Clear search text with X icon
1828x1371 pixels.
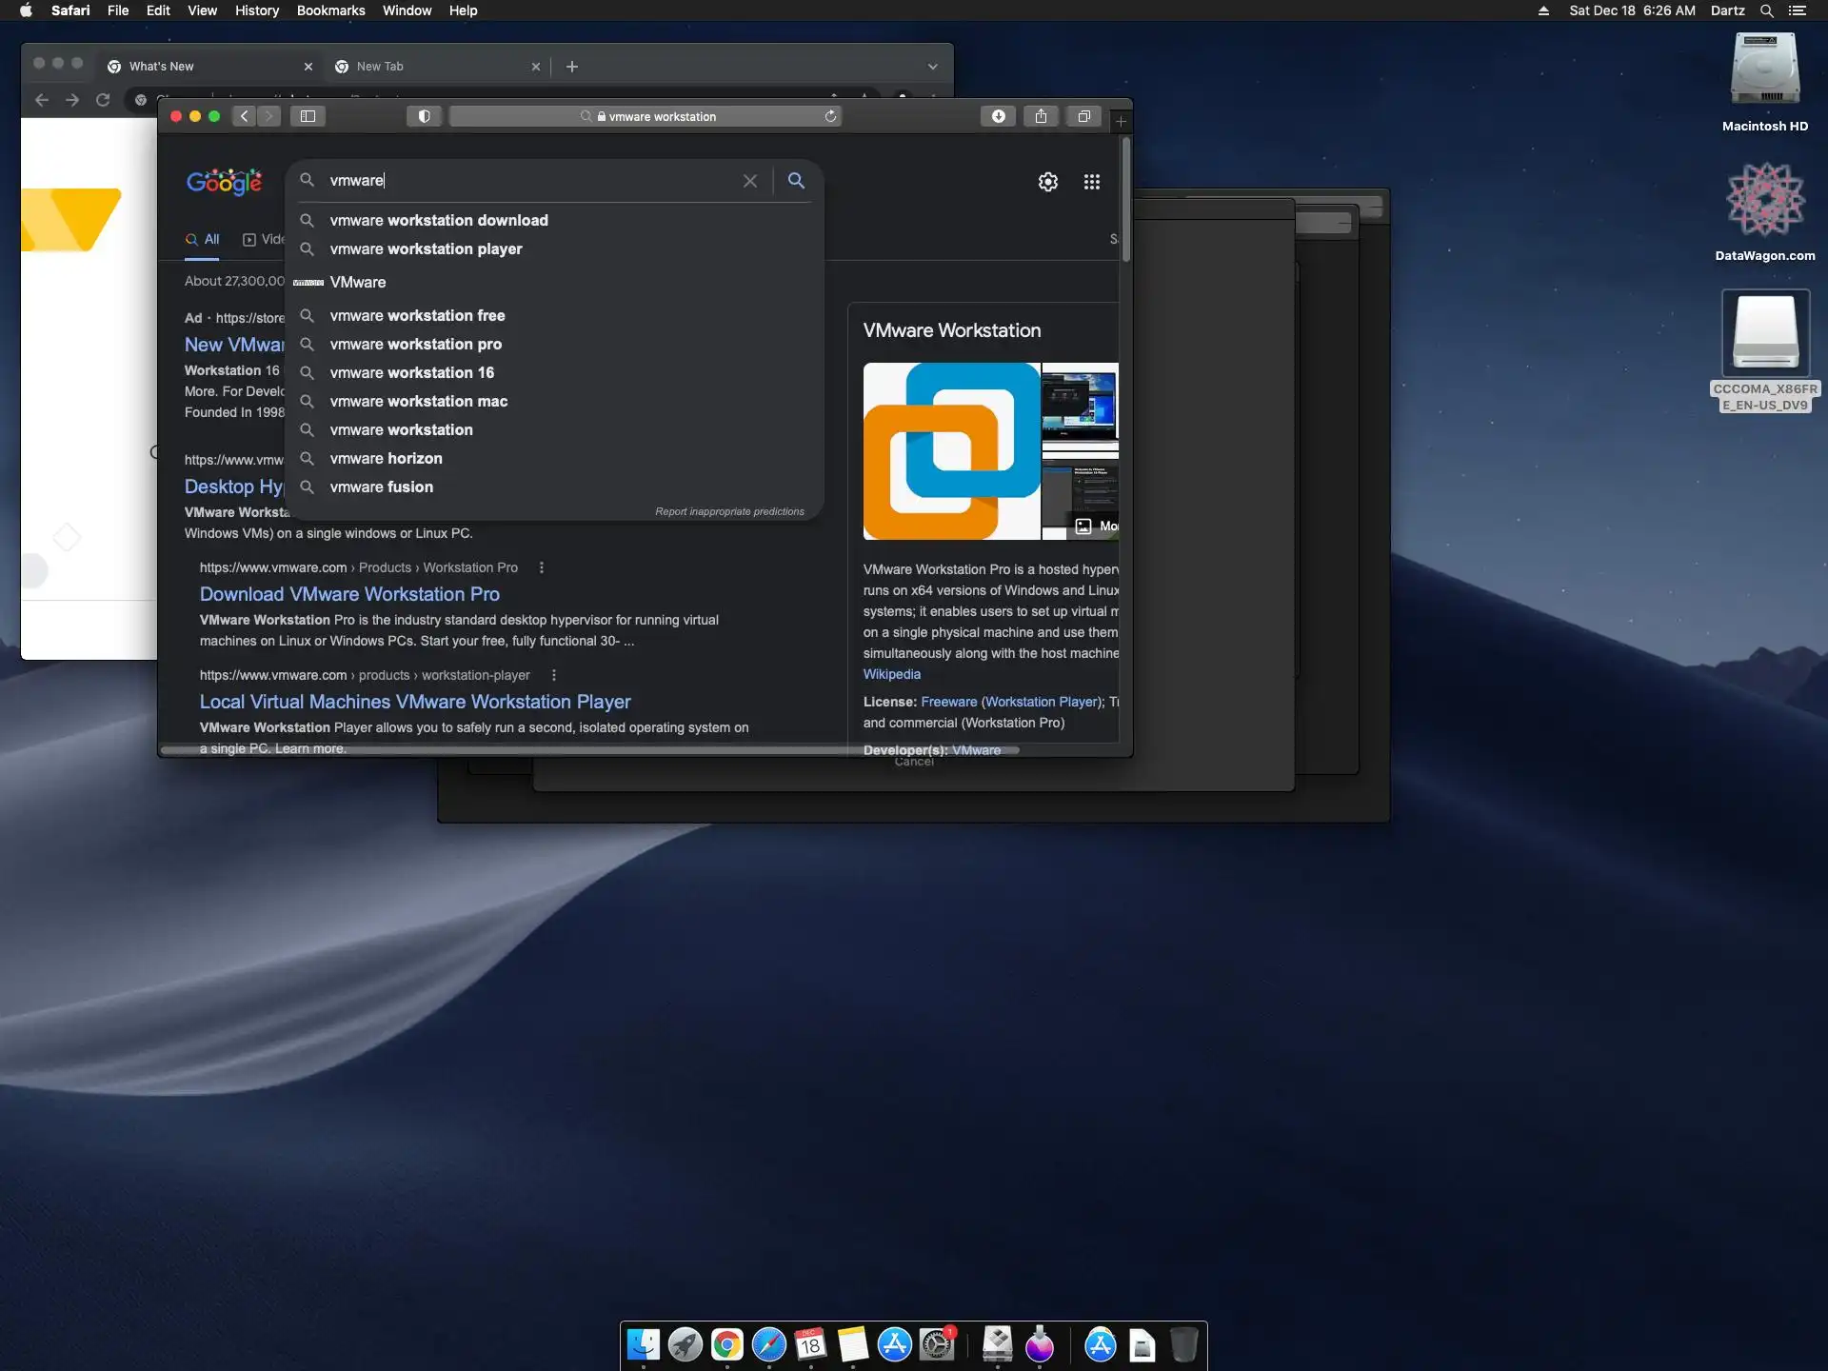(x=750, y=181)
